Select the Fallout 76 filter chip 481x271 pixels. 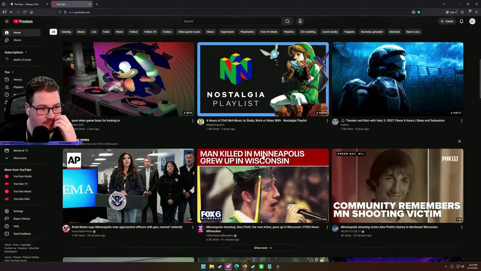tap(150, 32)
